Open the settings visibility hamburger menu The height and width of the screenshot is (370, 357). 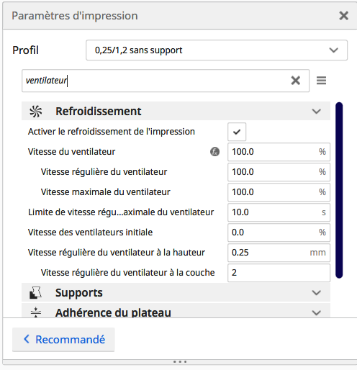coord(321,81)
